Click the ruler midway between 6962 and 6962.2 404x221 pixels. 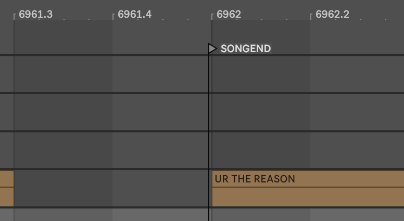tap(261, 14)
